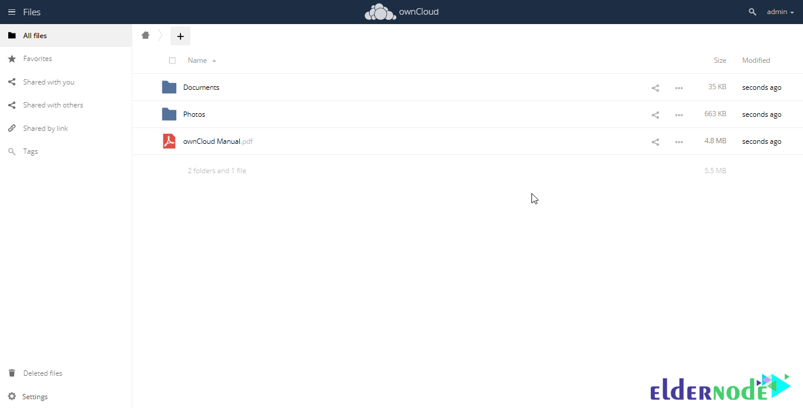The image size is (803, 408).
Task: Click the ownCloud Manual PDF icon
Action: pyautogui.click(x=169, y=141)
